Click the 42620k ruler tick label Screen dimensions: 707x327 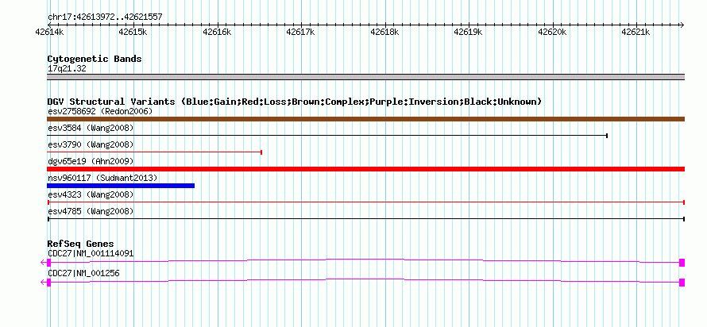point(552,32)
